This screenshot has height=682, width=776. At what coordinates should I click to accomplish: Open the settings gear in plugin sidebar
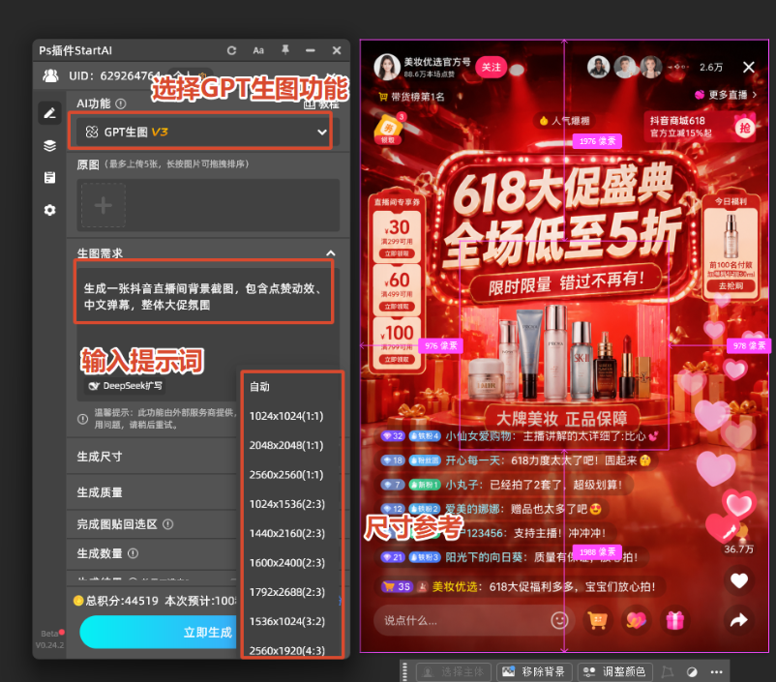tap(49, 210)
